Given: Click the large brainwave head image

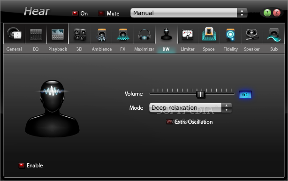Looking at the screenshot, I should (53, 108).
